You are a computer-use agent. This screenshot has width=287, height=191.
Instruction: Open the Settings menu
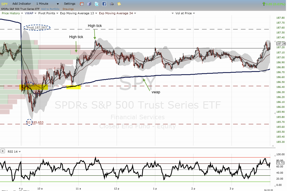point(69,4)
